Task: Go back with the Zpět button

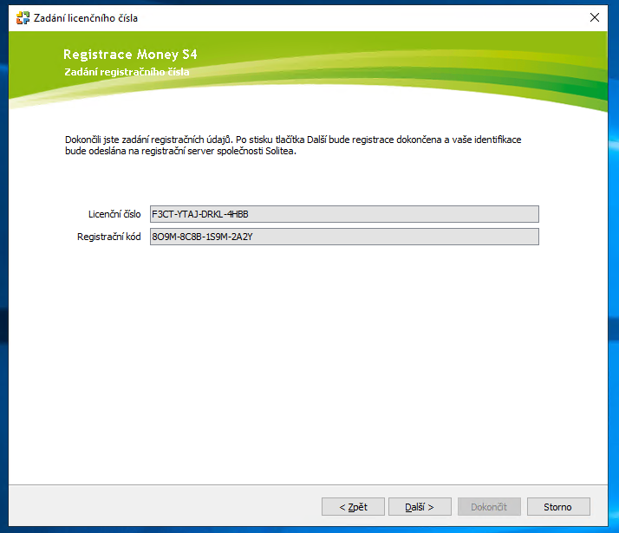Action: (353, 506)
